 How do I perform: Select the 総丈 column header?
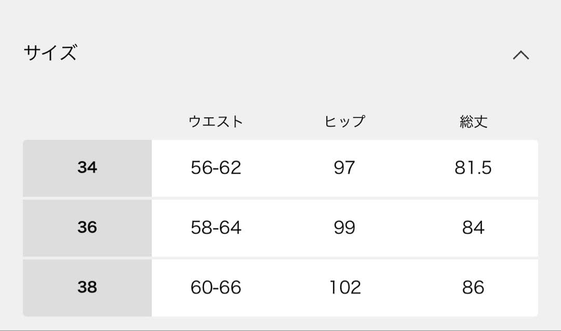click(473, 122)
